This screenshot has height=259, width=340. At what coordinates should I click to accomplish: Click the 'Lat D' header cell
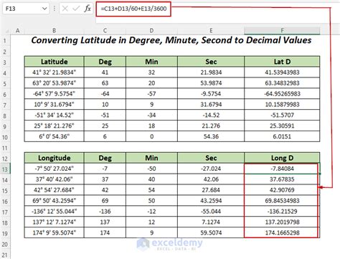[x=282, y=62]
